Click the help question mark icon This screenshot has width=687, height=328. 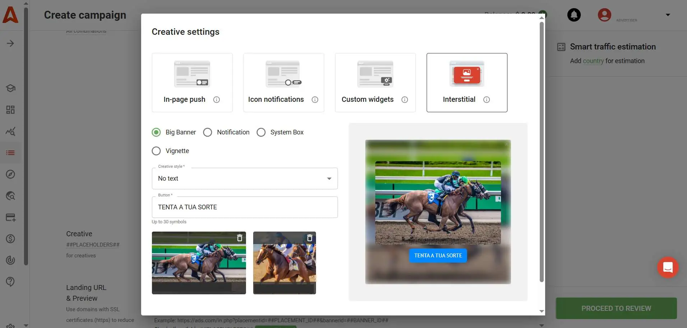click(10, 282)
